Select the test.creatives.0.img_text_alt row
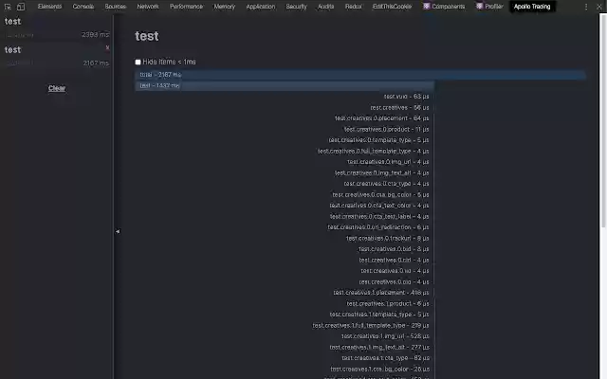Viewport: 607px width, 379px height. pyautogui.click(x=381, y=172)
